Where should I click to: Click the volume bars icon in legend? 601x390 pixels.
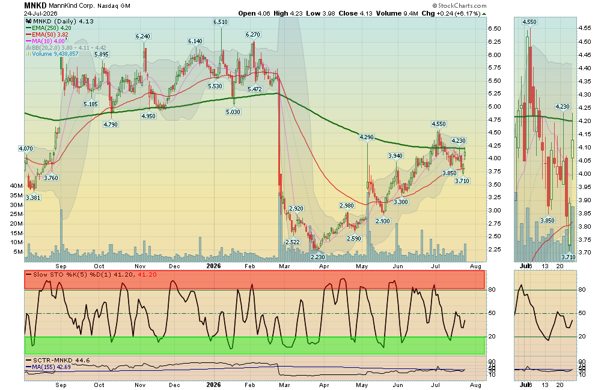pyautogui.click(x=29, y=54)
